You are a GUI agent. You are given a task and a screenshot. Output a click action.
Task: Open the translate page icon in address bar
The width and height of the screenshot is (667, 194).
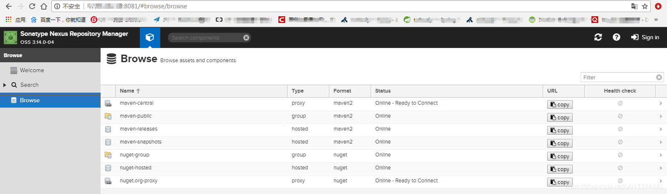pyautogui.click(x=634, y=6)
